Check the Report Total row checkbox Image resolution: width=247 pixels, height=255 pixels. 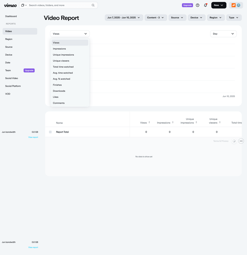click(x=50, y=132)
